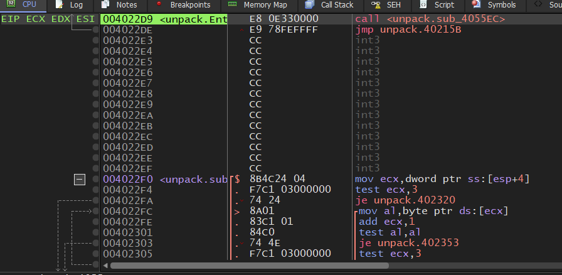Click the disassembly horizontal scrollbar thumb

[314, 265]
